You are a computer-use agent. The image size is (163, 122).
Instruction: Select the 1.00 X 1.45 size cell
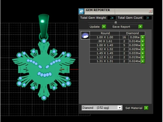[x=105, y=45]
